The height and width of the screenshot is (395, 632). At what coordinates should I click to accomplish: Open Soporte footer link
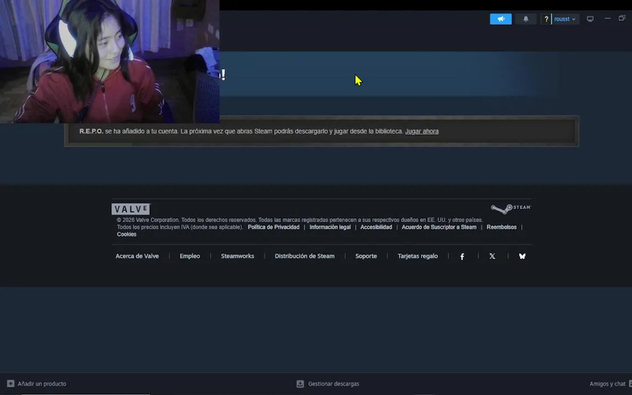pos(366,256)
